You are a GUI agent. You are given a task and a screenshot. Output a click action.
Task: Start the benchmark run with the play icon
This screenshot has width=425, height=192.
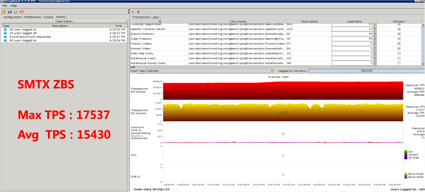(x=16, y=12)
